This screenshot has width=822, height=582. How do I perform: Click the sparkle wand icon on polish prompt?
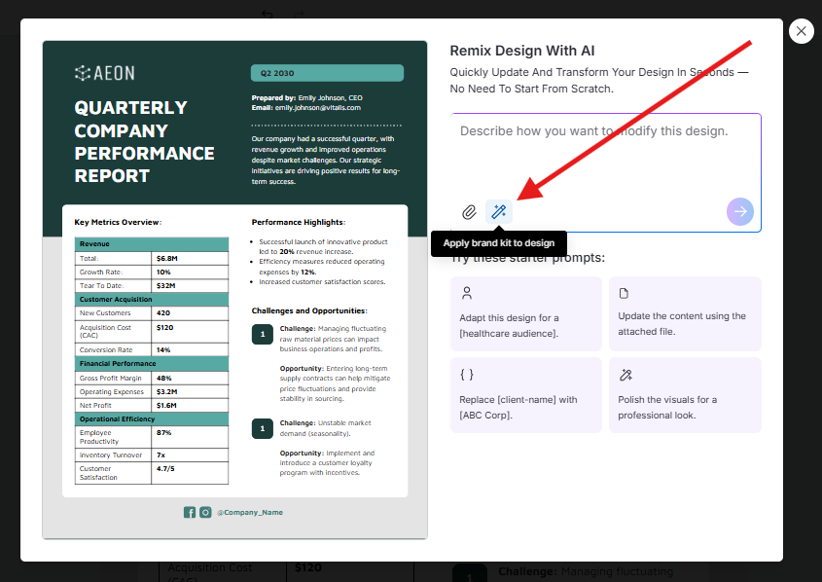point(625,375)
